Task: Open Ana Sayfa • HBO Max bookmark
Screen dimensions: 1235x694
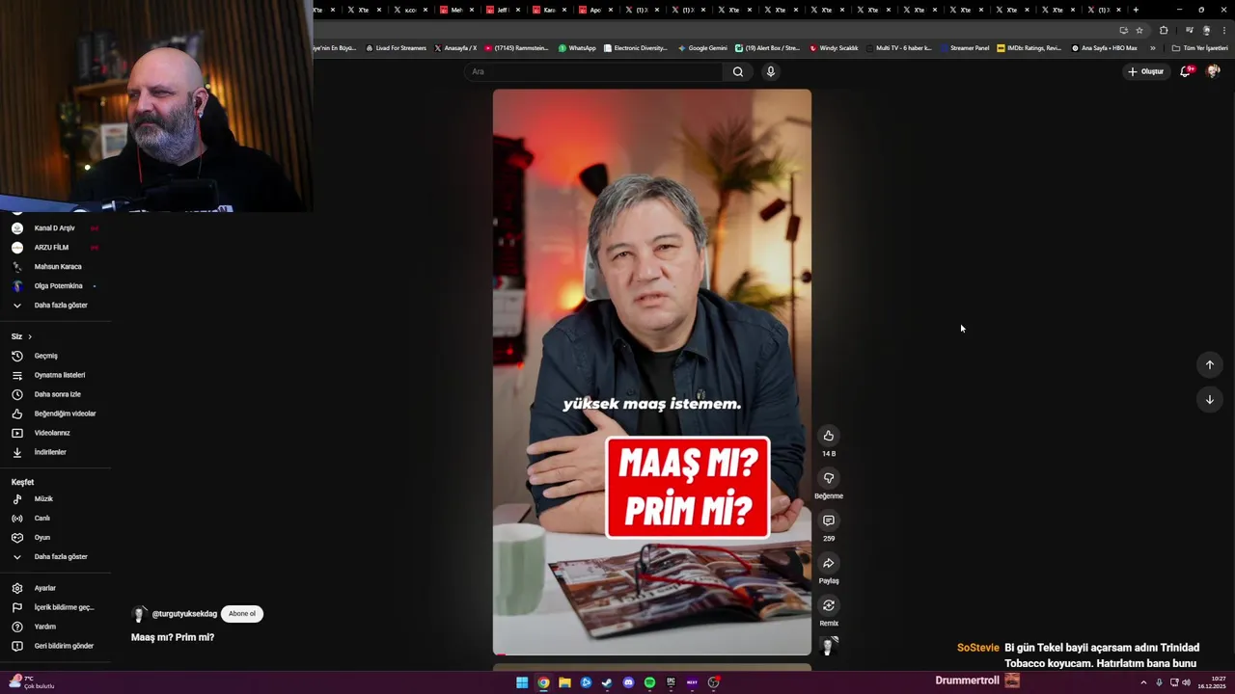Action: [x=1104, y=47]
